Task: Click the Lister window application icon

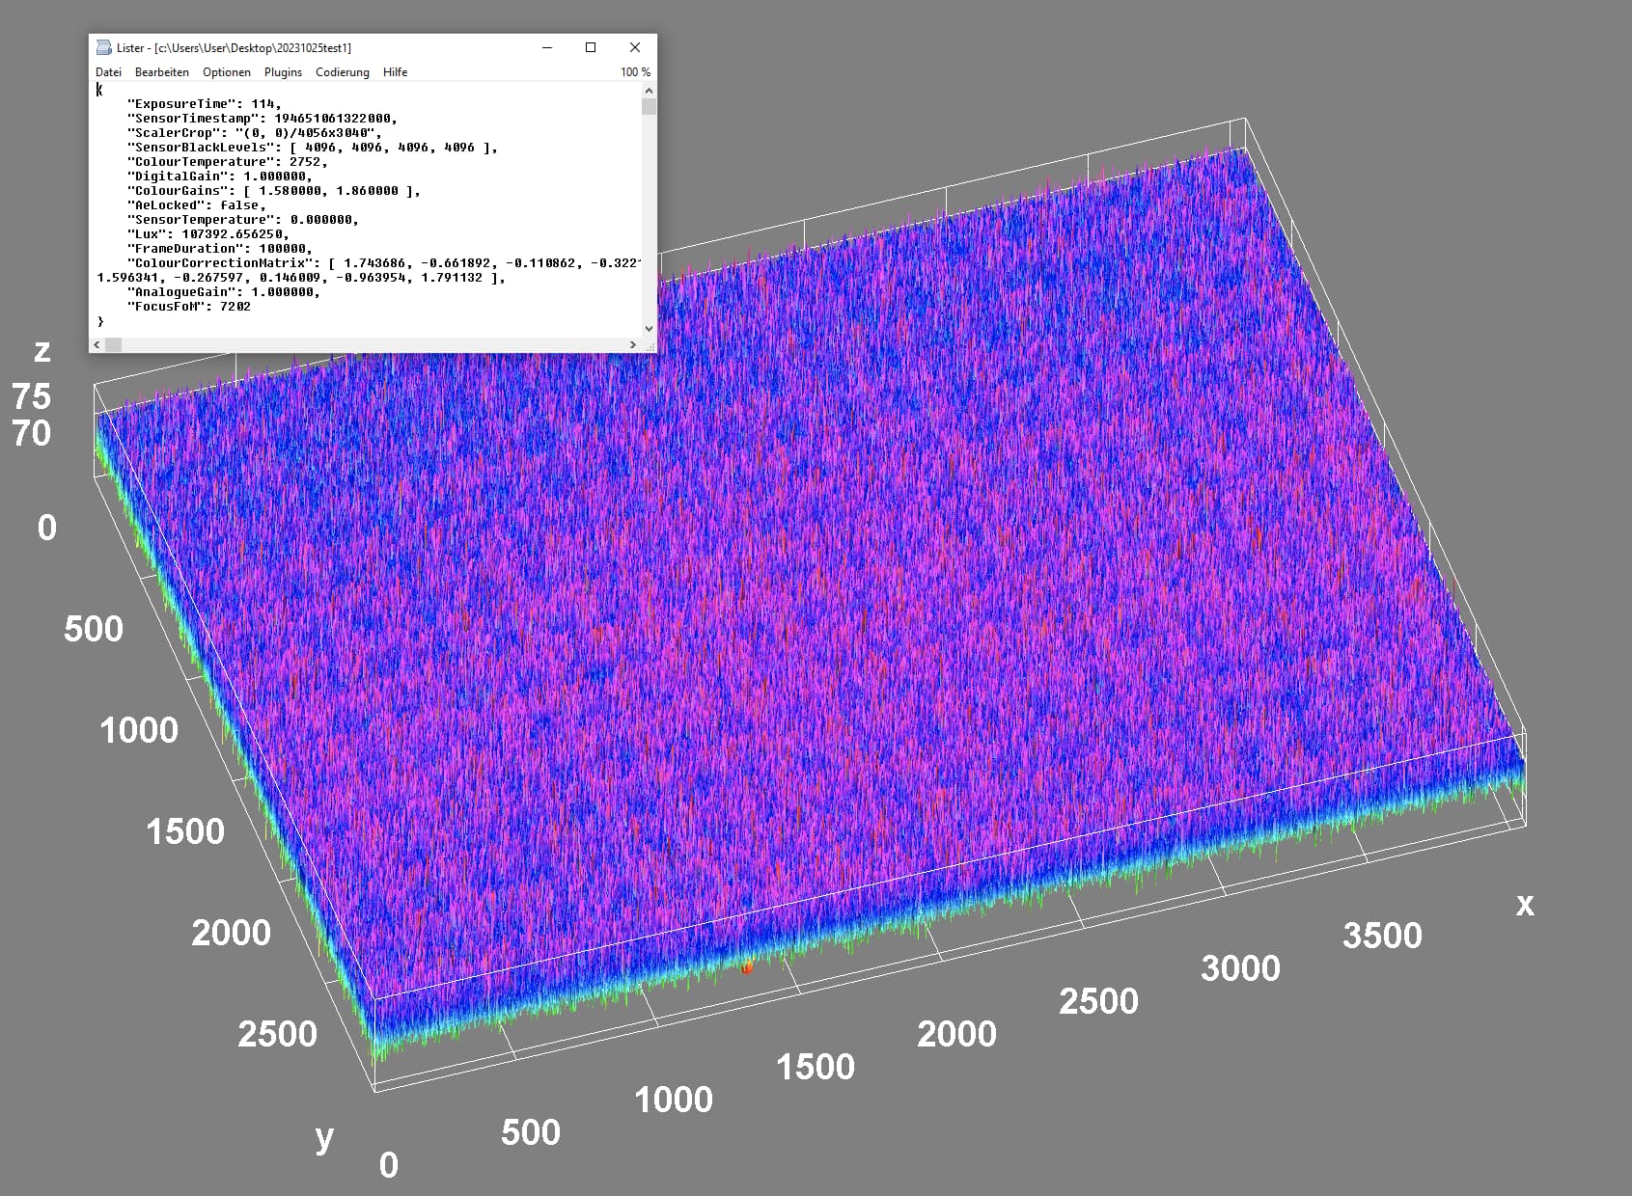Action: [103, 47]
